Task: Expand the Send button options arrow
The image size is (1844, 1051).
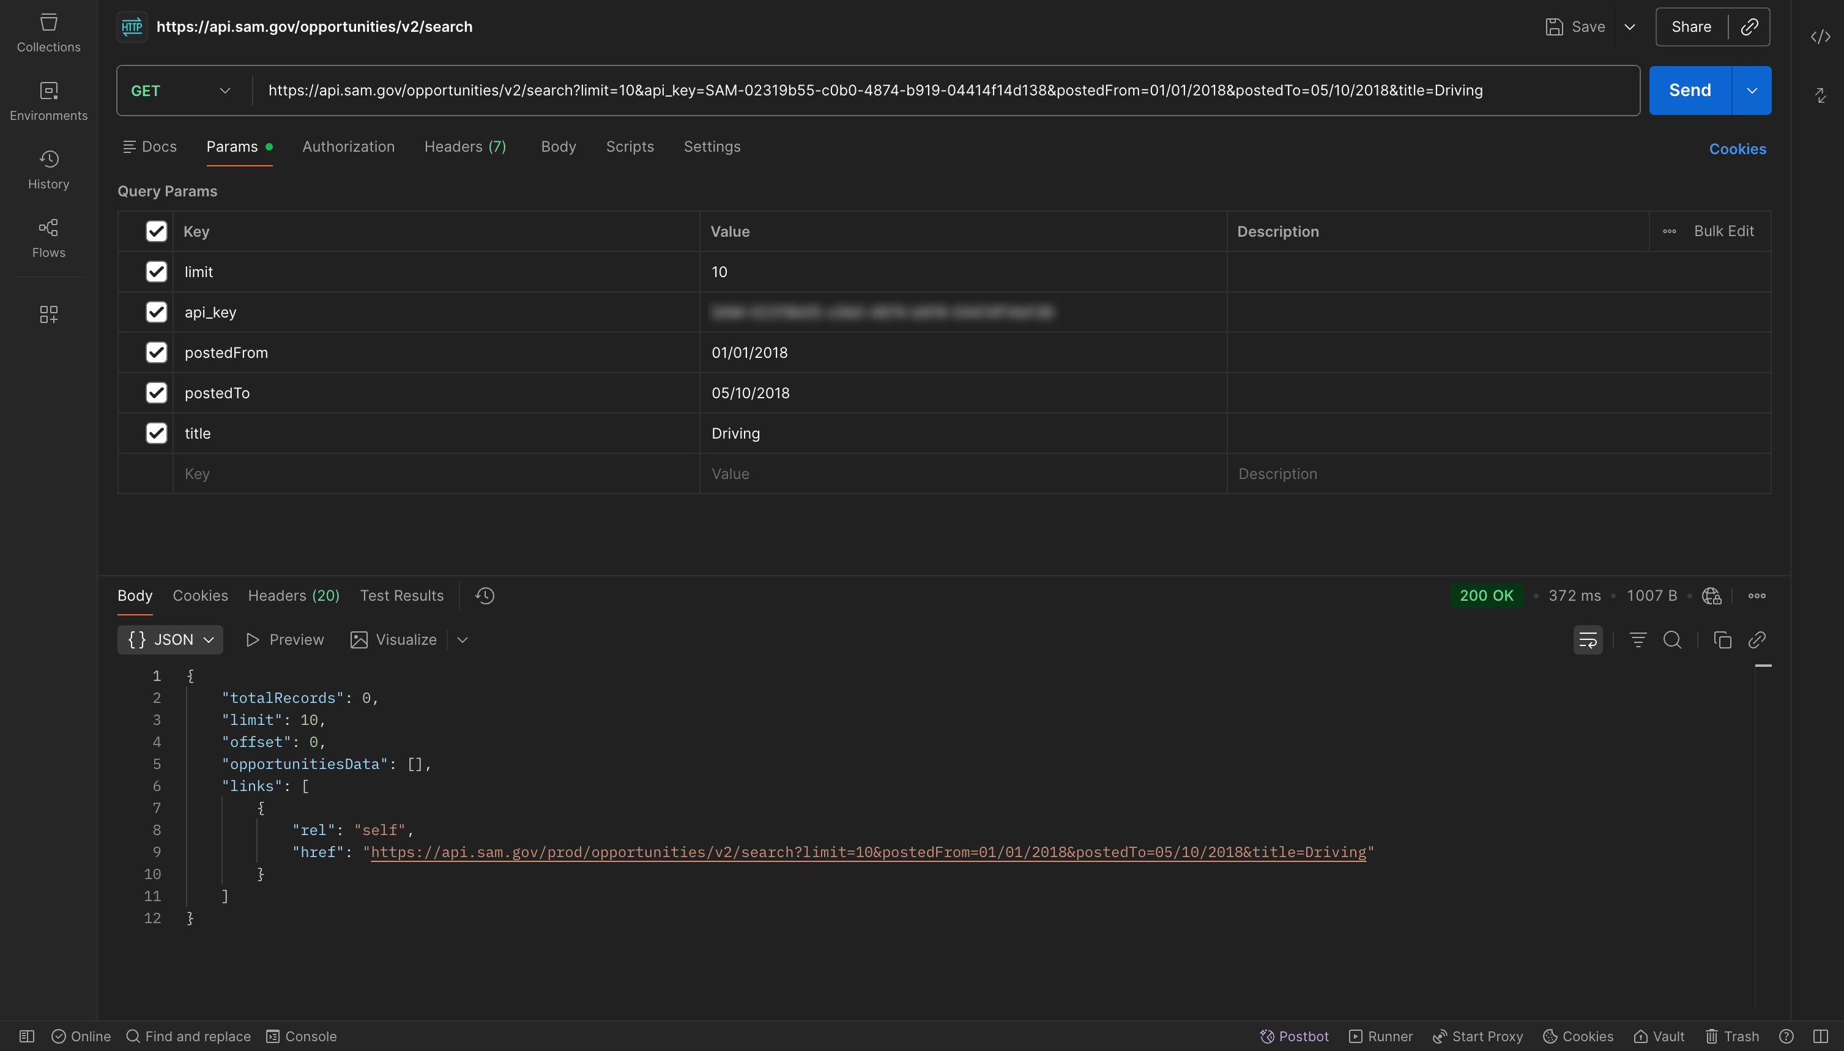Action: [1752, 90]
